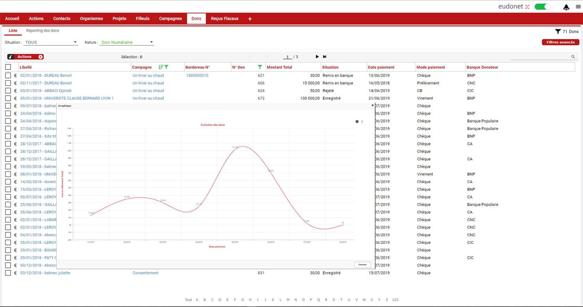This screenshot has height=307, width=583.
Task: Click euro icon for ABBACI Djamel row
Action: pyautogui.click(x=15, y=91)
